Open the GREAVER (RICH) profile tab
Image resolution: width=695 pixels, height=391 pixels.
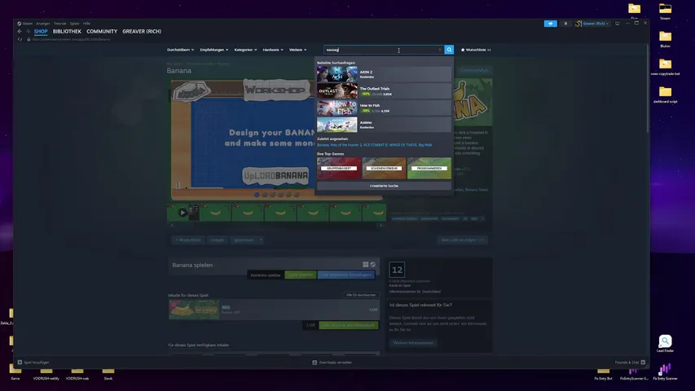(x=142, y=32)
